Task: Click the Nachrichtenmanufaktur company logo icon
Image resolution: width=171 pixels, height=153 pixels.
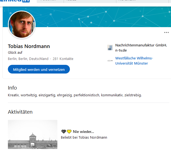Action: tap(110, 47)
